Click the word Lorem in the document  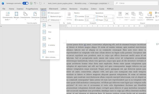click(69, 45)
